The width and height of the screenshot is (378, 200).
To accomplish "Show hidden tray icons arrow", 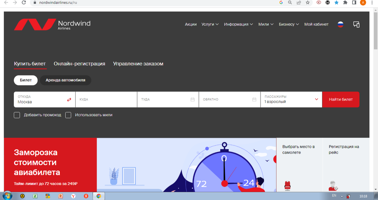I will tap(342, 196).
